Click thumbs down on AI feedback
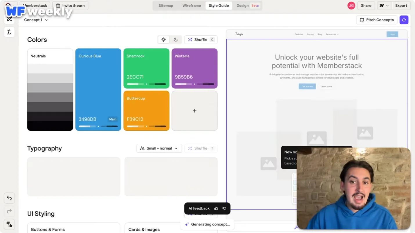Screen dimensions: 415x233 [x=224, y=208]
